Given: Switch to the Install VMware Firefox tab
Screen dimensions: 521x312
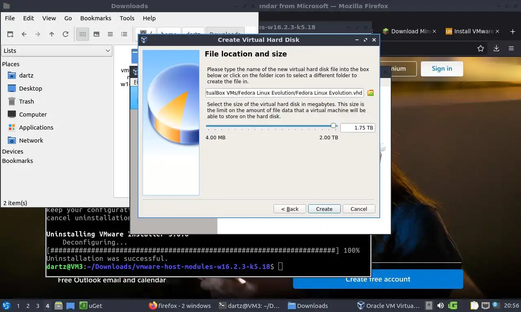Looking at the screenshot, I should (x=473, y=31).
